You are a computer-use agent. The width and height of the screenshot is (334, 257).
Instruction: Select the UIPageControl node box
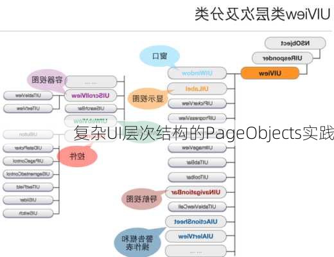(28, 161)
